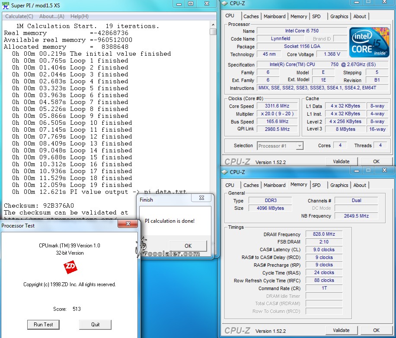Viewport: 396px width, 338px height.
Task: Open SPD tab in lower CPU-Z window
Action: click(x=316, y=185)
